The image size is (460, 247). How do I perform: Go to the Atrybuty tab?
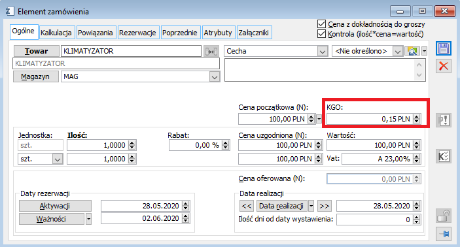click(218, 33)
